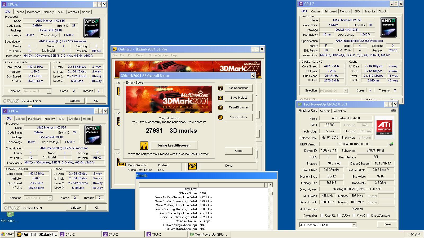Switch to the Validation tab in GPU-Z
The width and height of the screenshot is (424, 238).
point(339,111)
